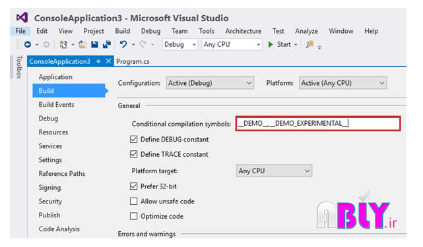Open the Architecture menu
The width and height of the screenshot is (423, 247).
(x=243, y=31)
